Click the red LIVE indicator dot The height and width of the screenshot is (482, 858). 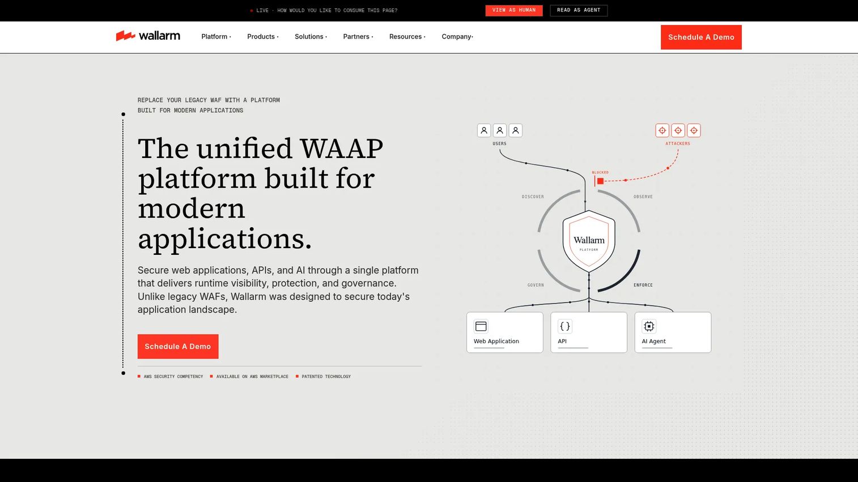click(252, 11)
